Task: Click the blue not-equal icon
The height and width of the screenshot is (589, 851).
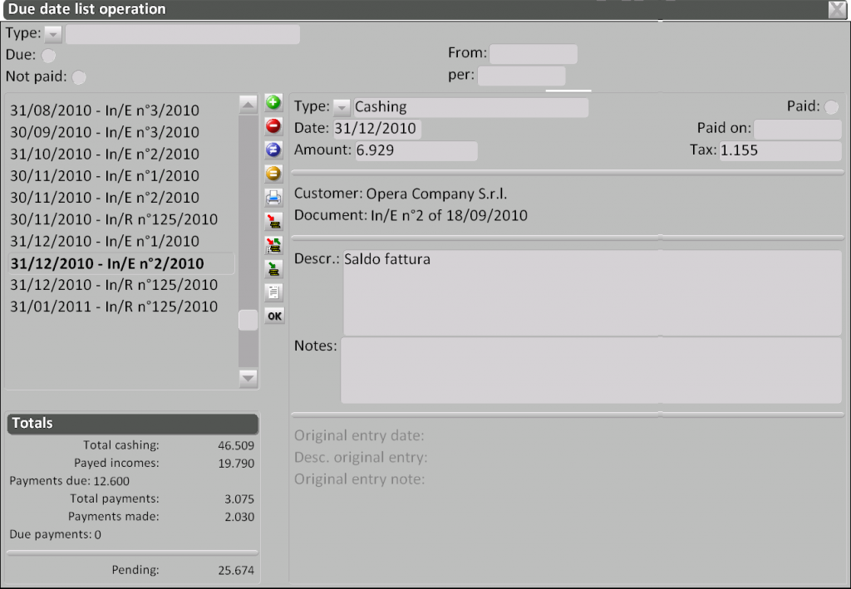Action: coord(273,150)
